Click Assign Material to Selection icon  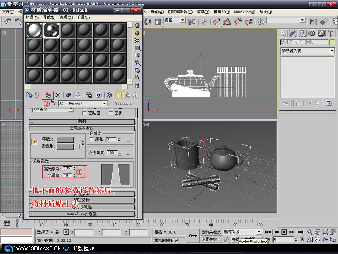click(48, 95)
